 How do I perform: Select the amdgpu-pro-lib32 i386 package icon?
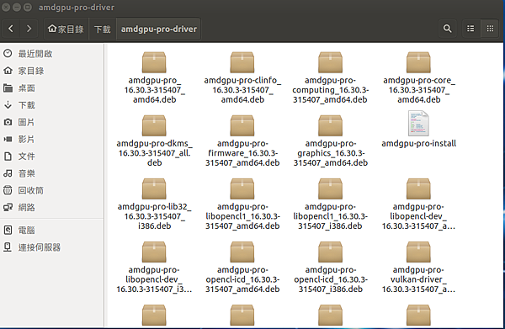(x=154, y=188)
